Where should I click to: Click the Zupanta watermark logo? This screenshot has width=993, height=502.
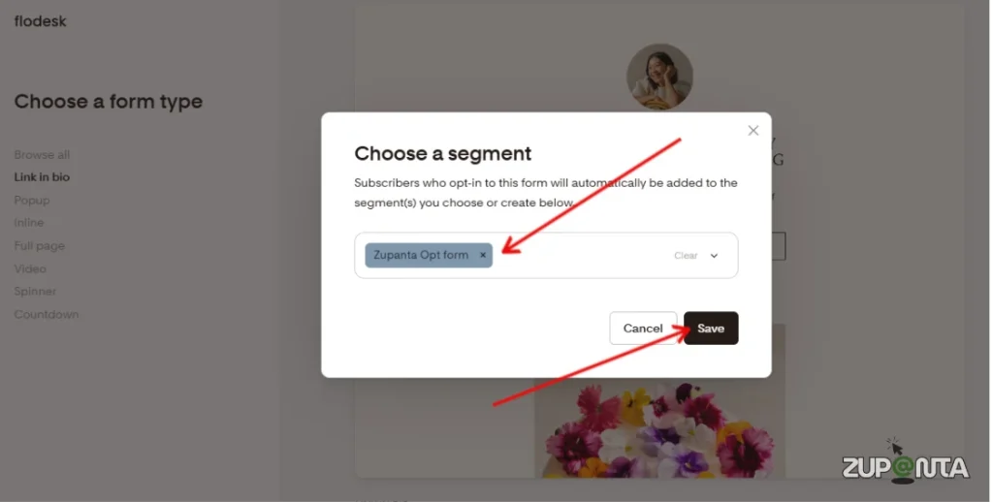coord(905,462)
